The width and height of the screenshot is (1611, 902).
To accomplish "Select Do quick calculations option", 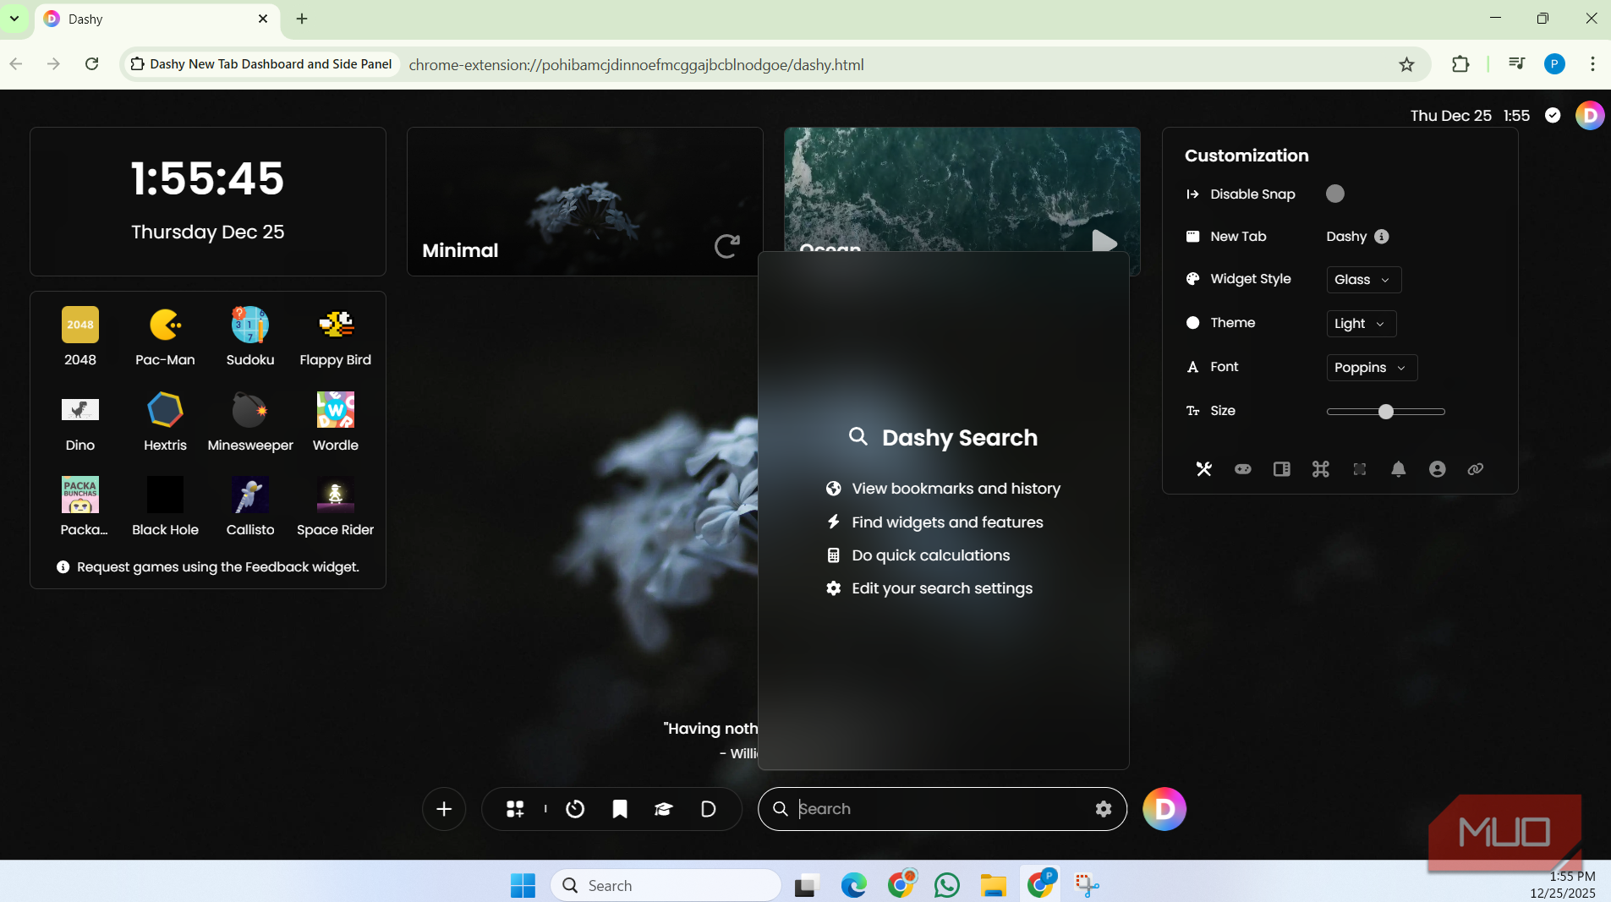I will coord(918,555).
